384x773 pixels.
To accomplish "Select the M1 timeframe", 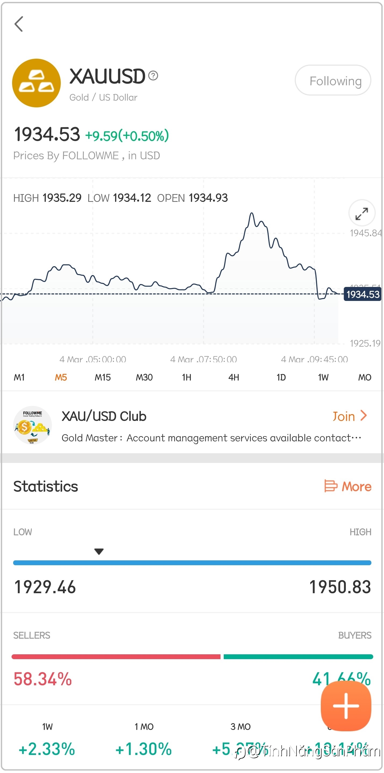I will 19,377.
